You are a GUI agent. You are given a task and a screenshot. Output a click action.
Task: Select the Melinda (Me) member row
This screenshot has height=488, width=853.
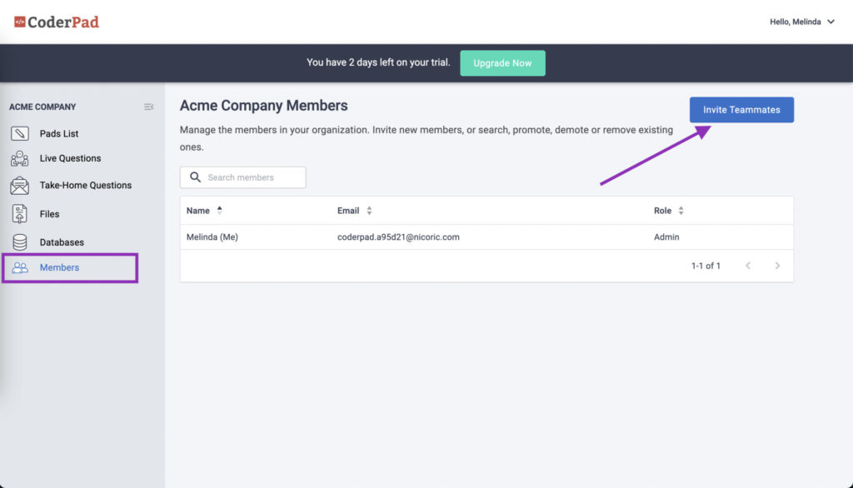point(486,237)
